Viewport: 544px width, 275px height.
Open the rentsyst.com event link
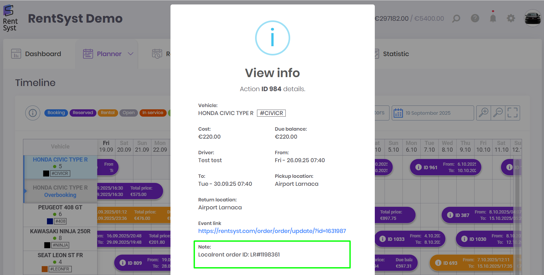tap(272, 231)
